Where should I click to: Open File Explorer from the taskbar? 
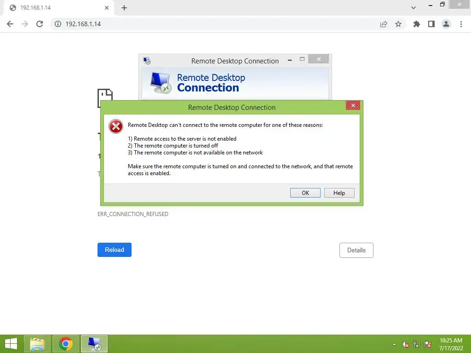click(37, 344)
